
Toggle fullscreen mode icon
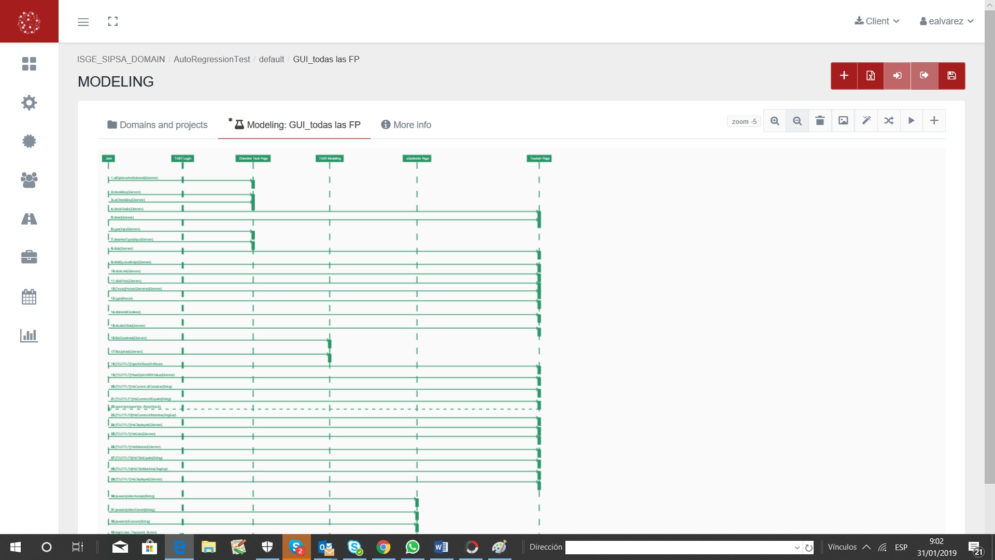tap(112, 21)
